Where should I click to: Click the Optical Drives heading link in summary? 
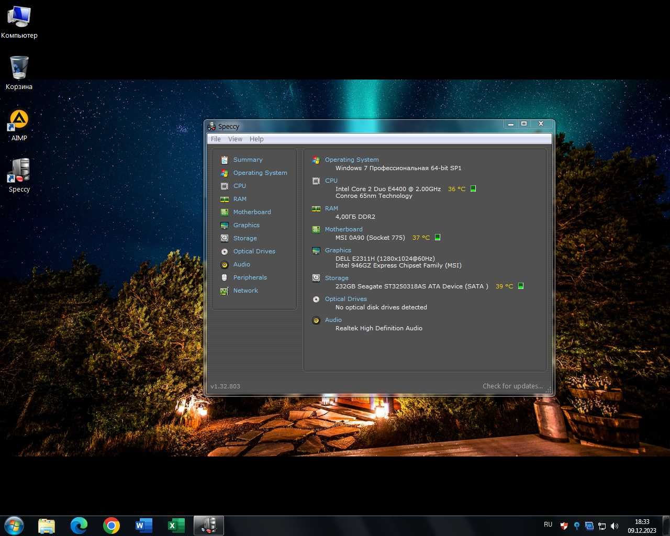(x=345, y=299)
